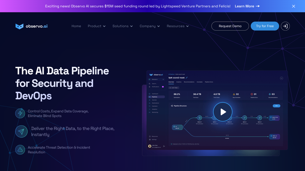This screenshot has height=171, width=305.
Task: Click the logout icon beside John Doe
Action: click(x=164, y=146)
